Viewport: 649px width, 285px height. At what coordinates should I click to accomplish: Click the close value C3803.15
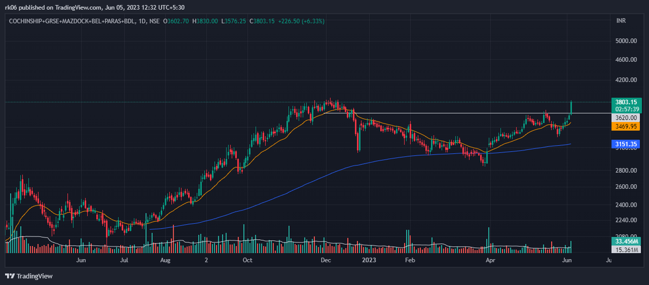click(x=262, y=21)
